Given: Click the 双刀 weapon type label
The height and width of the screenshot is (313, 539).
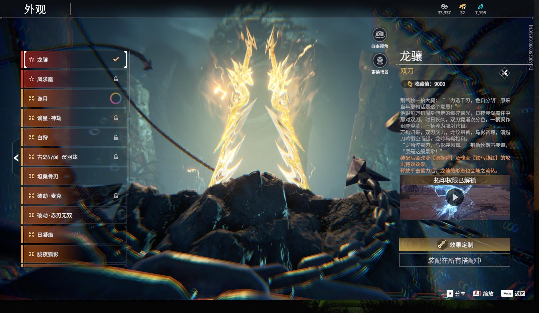Looking at the screenshot, I should point(407,71).
